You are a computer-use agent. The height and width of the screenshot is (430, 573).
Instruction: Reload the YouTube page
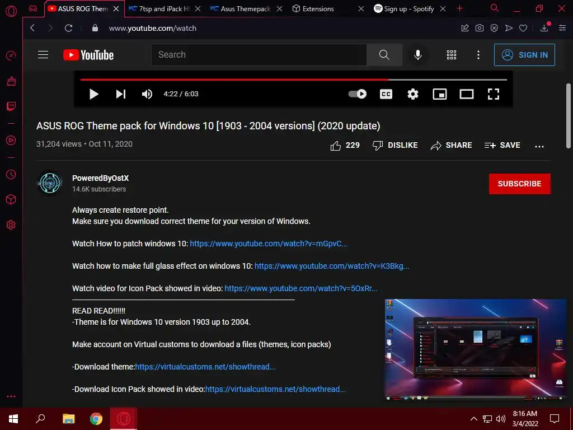point(68,28)
